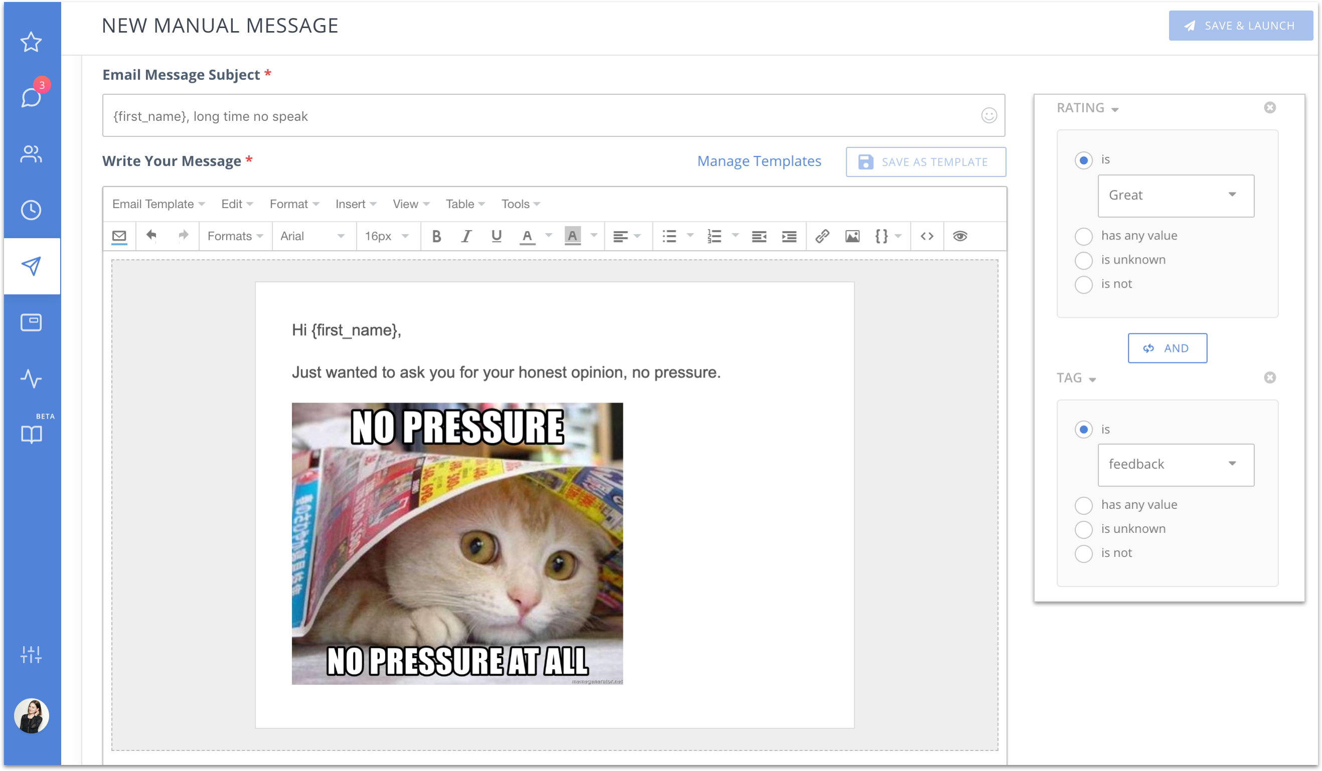
Task: Open the Edit menu
Action: 237,204
